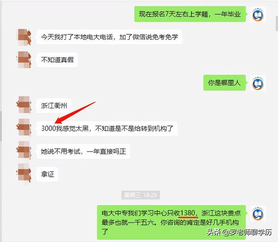Click the green '你是哪里人' bubble
Image resolution: width=278 pixels, height=242 pixels.
click(225, 83)
